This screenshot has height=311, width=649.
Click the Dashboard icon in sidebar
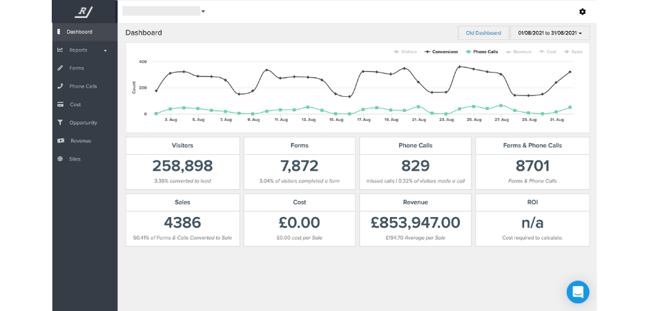(58, 32)
